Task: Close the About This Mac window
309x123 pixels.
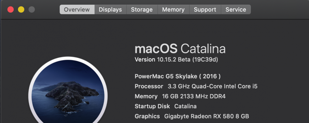Action: (11, 10)
